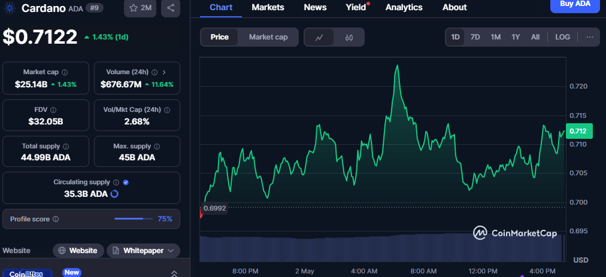Screen dimensions: 606x277
Task: Click the #9 rank badge
Action: pos(94,8)
